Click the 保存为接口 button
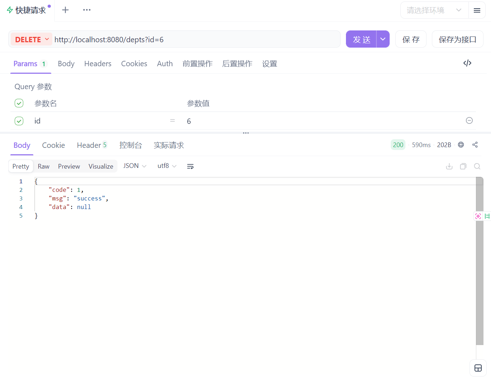Screen dimensions: 491x378 point(457,39)
